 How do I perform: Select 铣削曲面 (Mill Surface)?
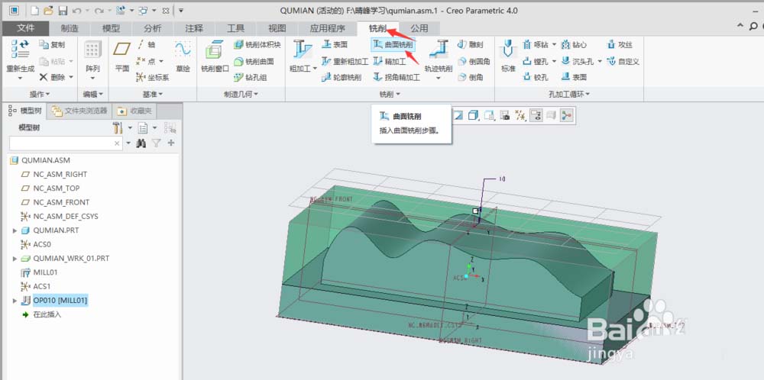point(254,61)
